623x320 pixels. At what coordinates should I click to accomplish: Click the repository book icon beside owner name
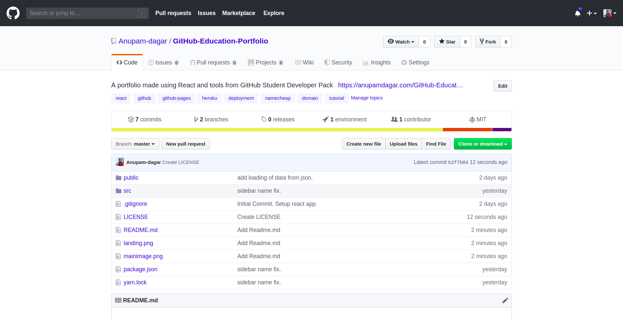(x=113, y=41)
